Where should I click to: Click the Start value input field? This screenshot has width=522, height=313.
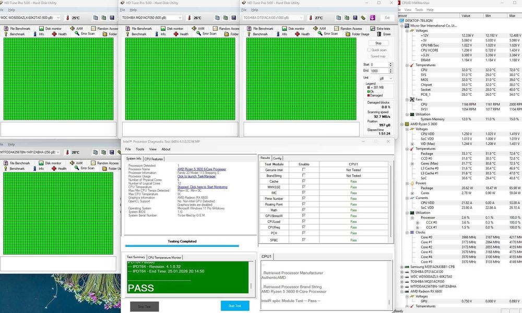pos(378,65)
